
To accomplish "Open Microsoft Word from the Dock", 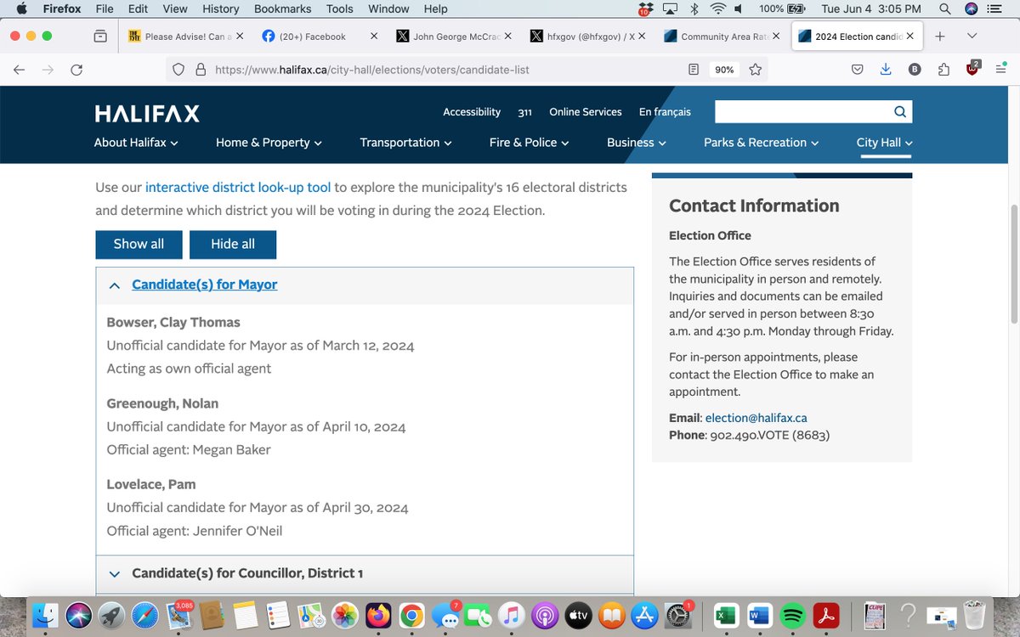I will (x=758, y=615).
